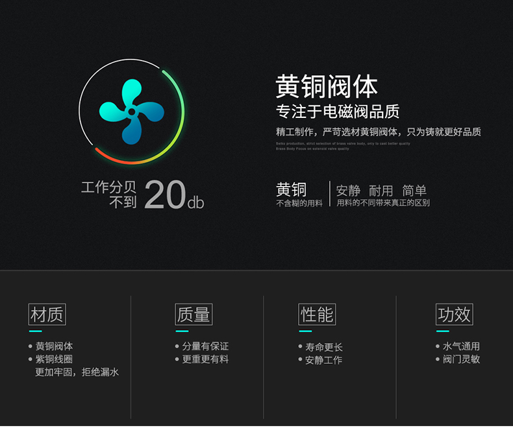This screenshot has height=439, width=513.
Task: Click the bullet dot before 寿命更长
Action: (300, 347)
